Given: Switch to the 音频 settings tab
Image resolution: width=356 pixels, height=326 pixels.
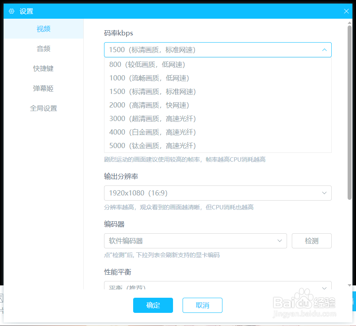Looking at the screenshot, I should [43, 49].
